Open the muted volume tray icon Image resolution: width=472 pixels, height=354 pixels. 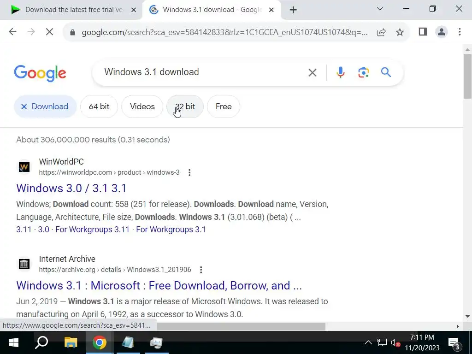(395, 342)
